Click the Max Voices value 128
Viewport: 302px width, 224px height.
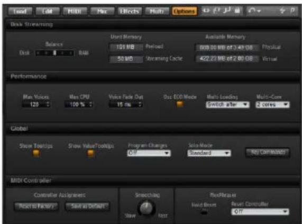coord(34,104)
